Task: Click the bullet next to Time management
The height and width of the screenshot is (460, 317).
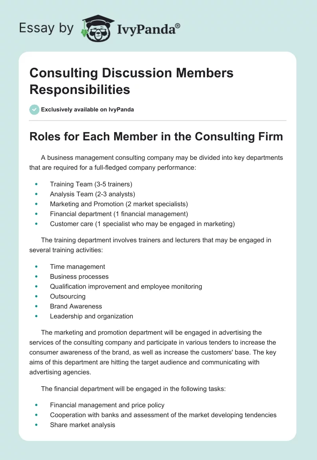Action: pos(36,267)
